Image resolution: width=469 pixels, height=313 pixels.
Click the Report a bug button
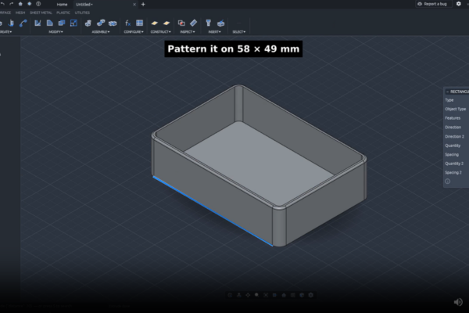(x=432, y=4)
